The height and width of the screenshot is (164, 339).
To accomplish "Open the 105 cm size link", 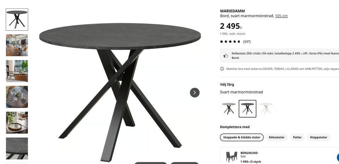I will click(x=281, y=16).
